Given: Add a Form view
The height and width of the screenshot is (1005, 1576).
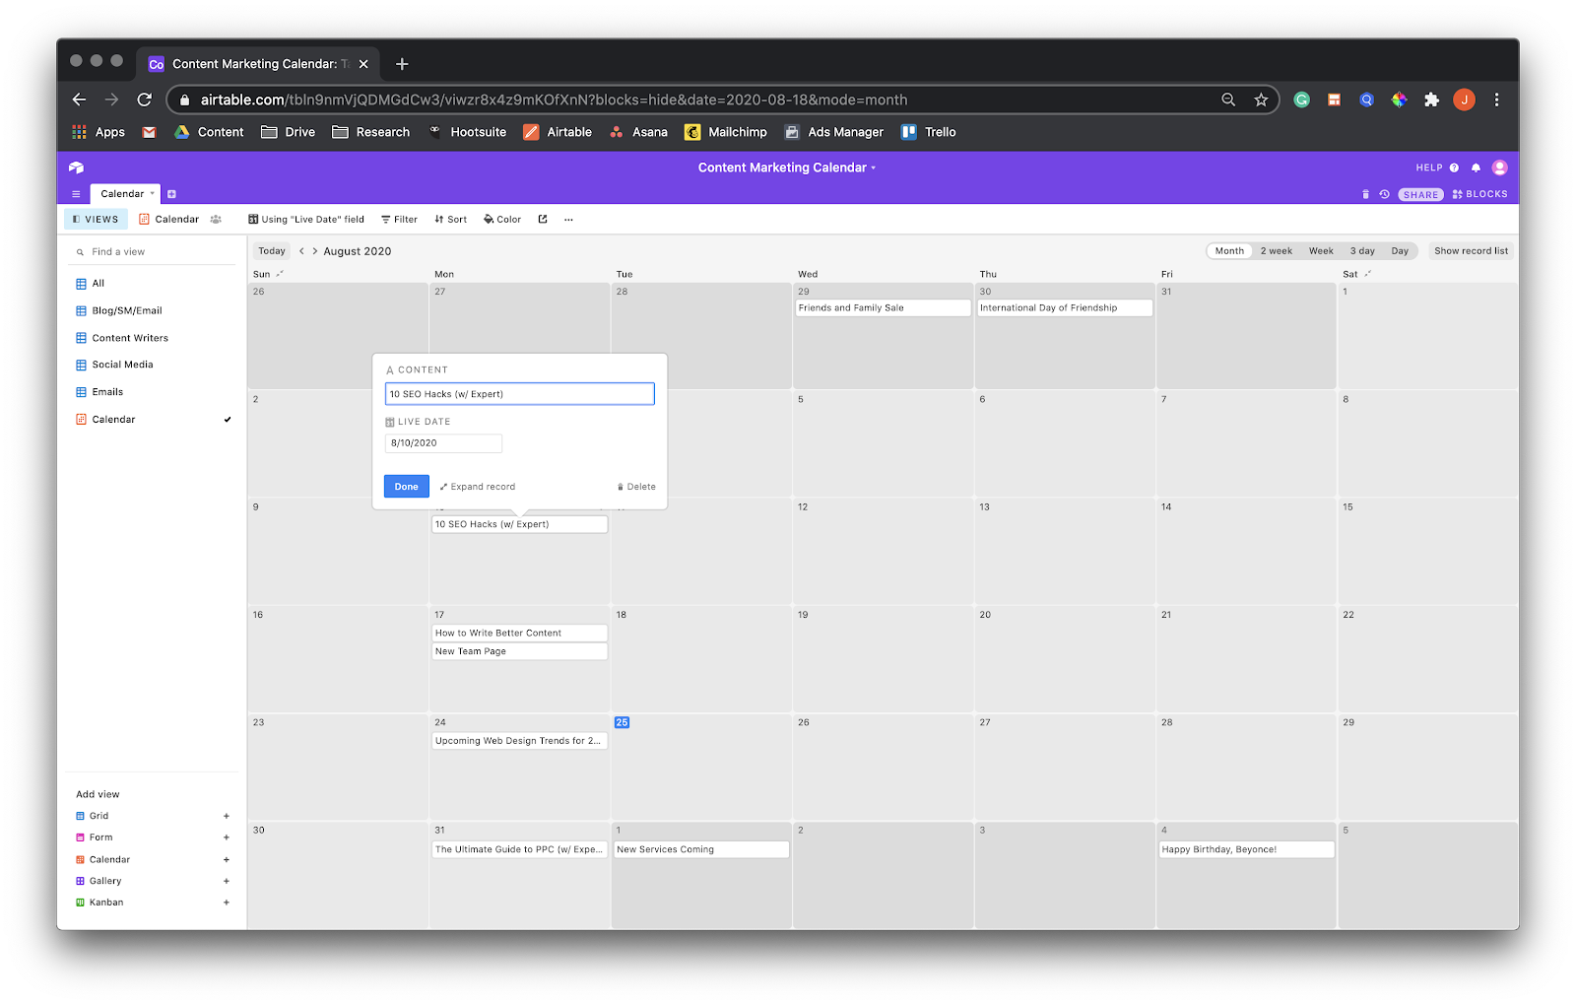Looking at the screenshot, I should pyautogui.click(x=153, y=837).
